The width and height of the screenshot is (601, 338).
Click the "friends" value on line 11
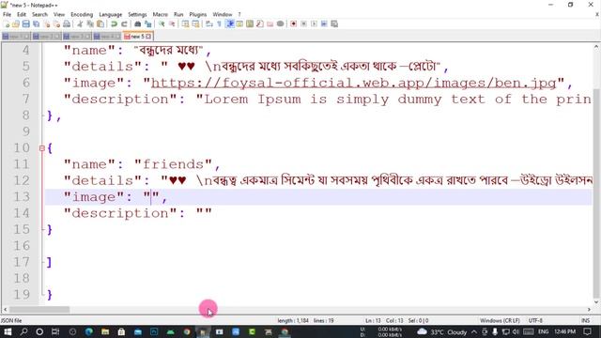tap(173, 164)
